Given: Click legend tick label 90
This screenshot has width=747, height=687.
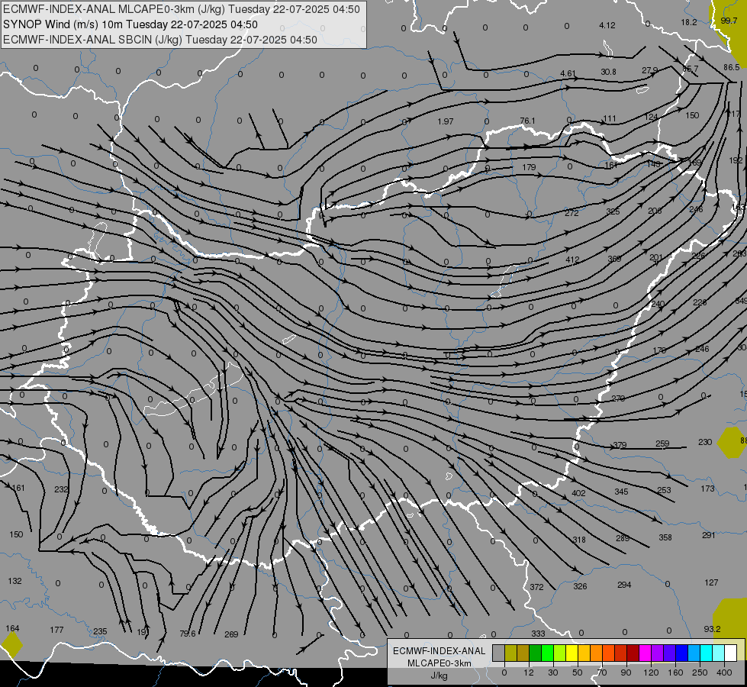Looking at the screenshot, I should coord(626,672).
